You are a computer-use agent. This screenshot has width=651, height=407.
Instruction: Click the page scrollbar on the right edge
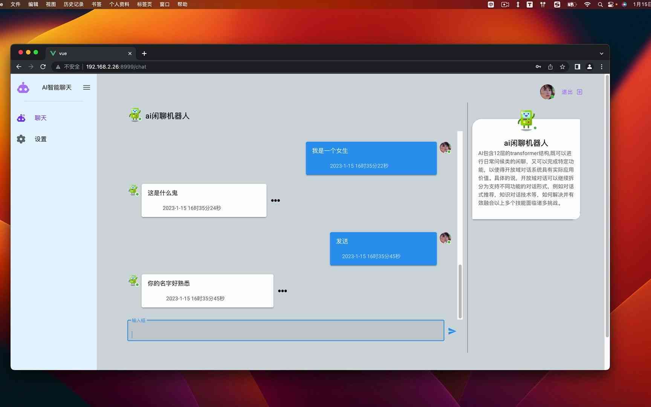[607, 206]
